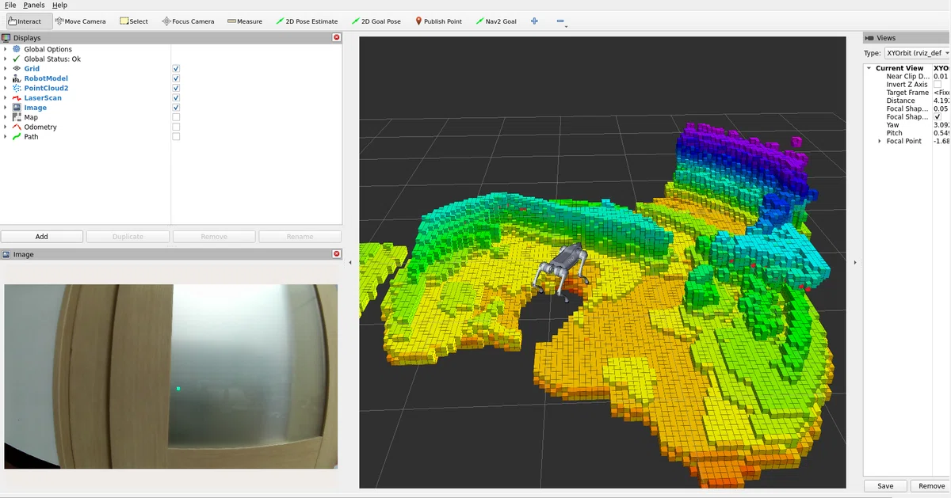The image size is (951, 498).
Task: Pick the Measure tool
Action: (245, 21)
